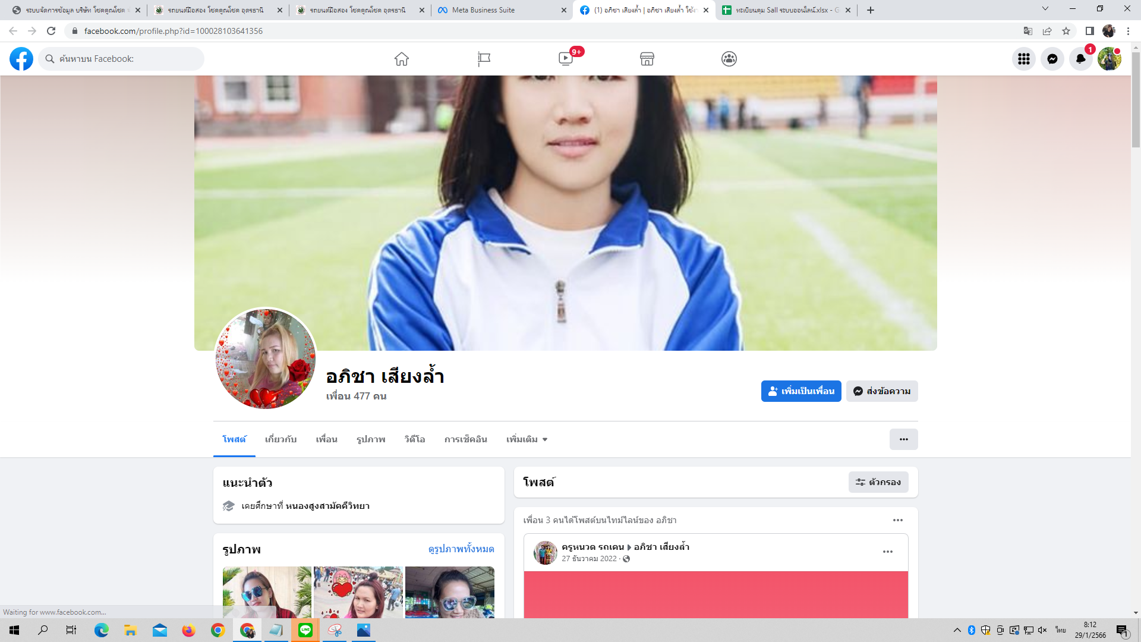Click the ส่งข้อความ button
Image resolution: width=1141 pixels, height=642 pixels.
882,391
